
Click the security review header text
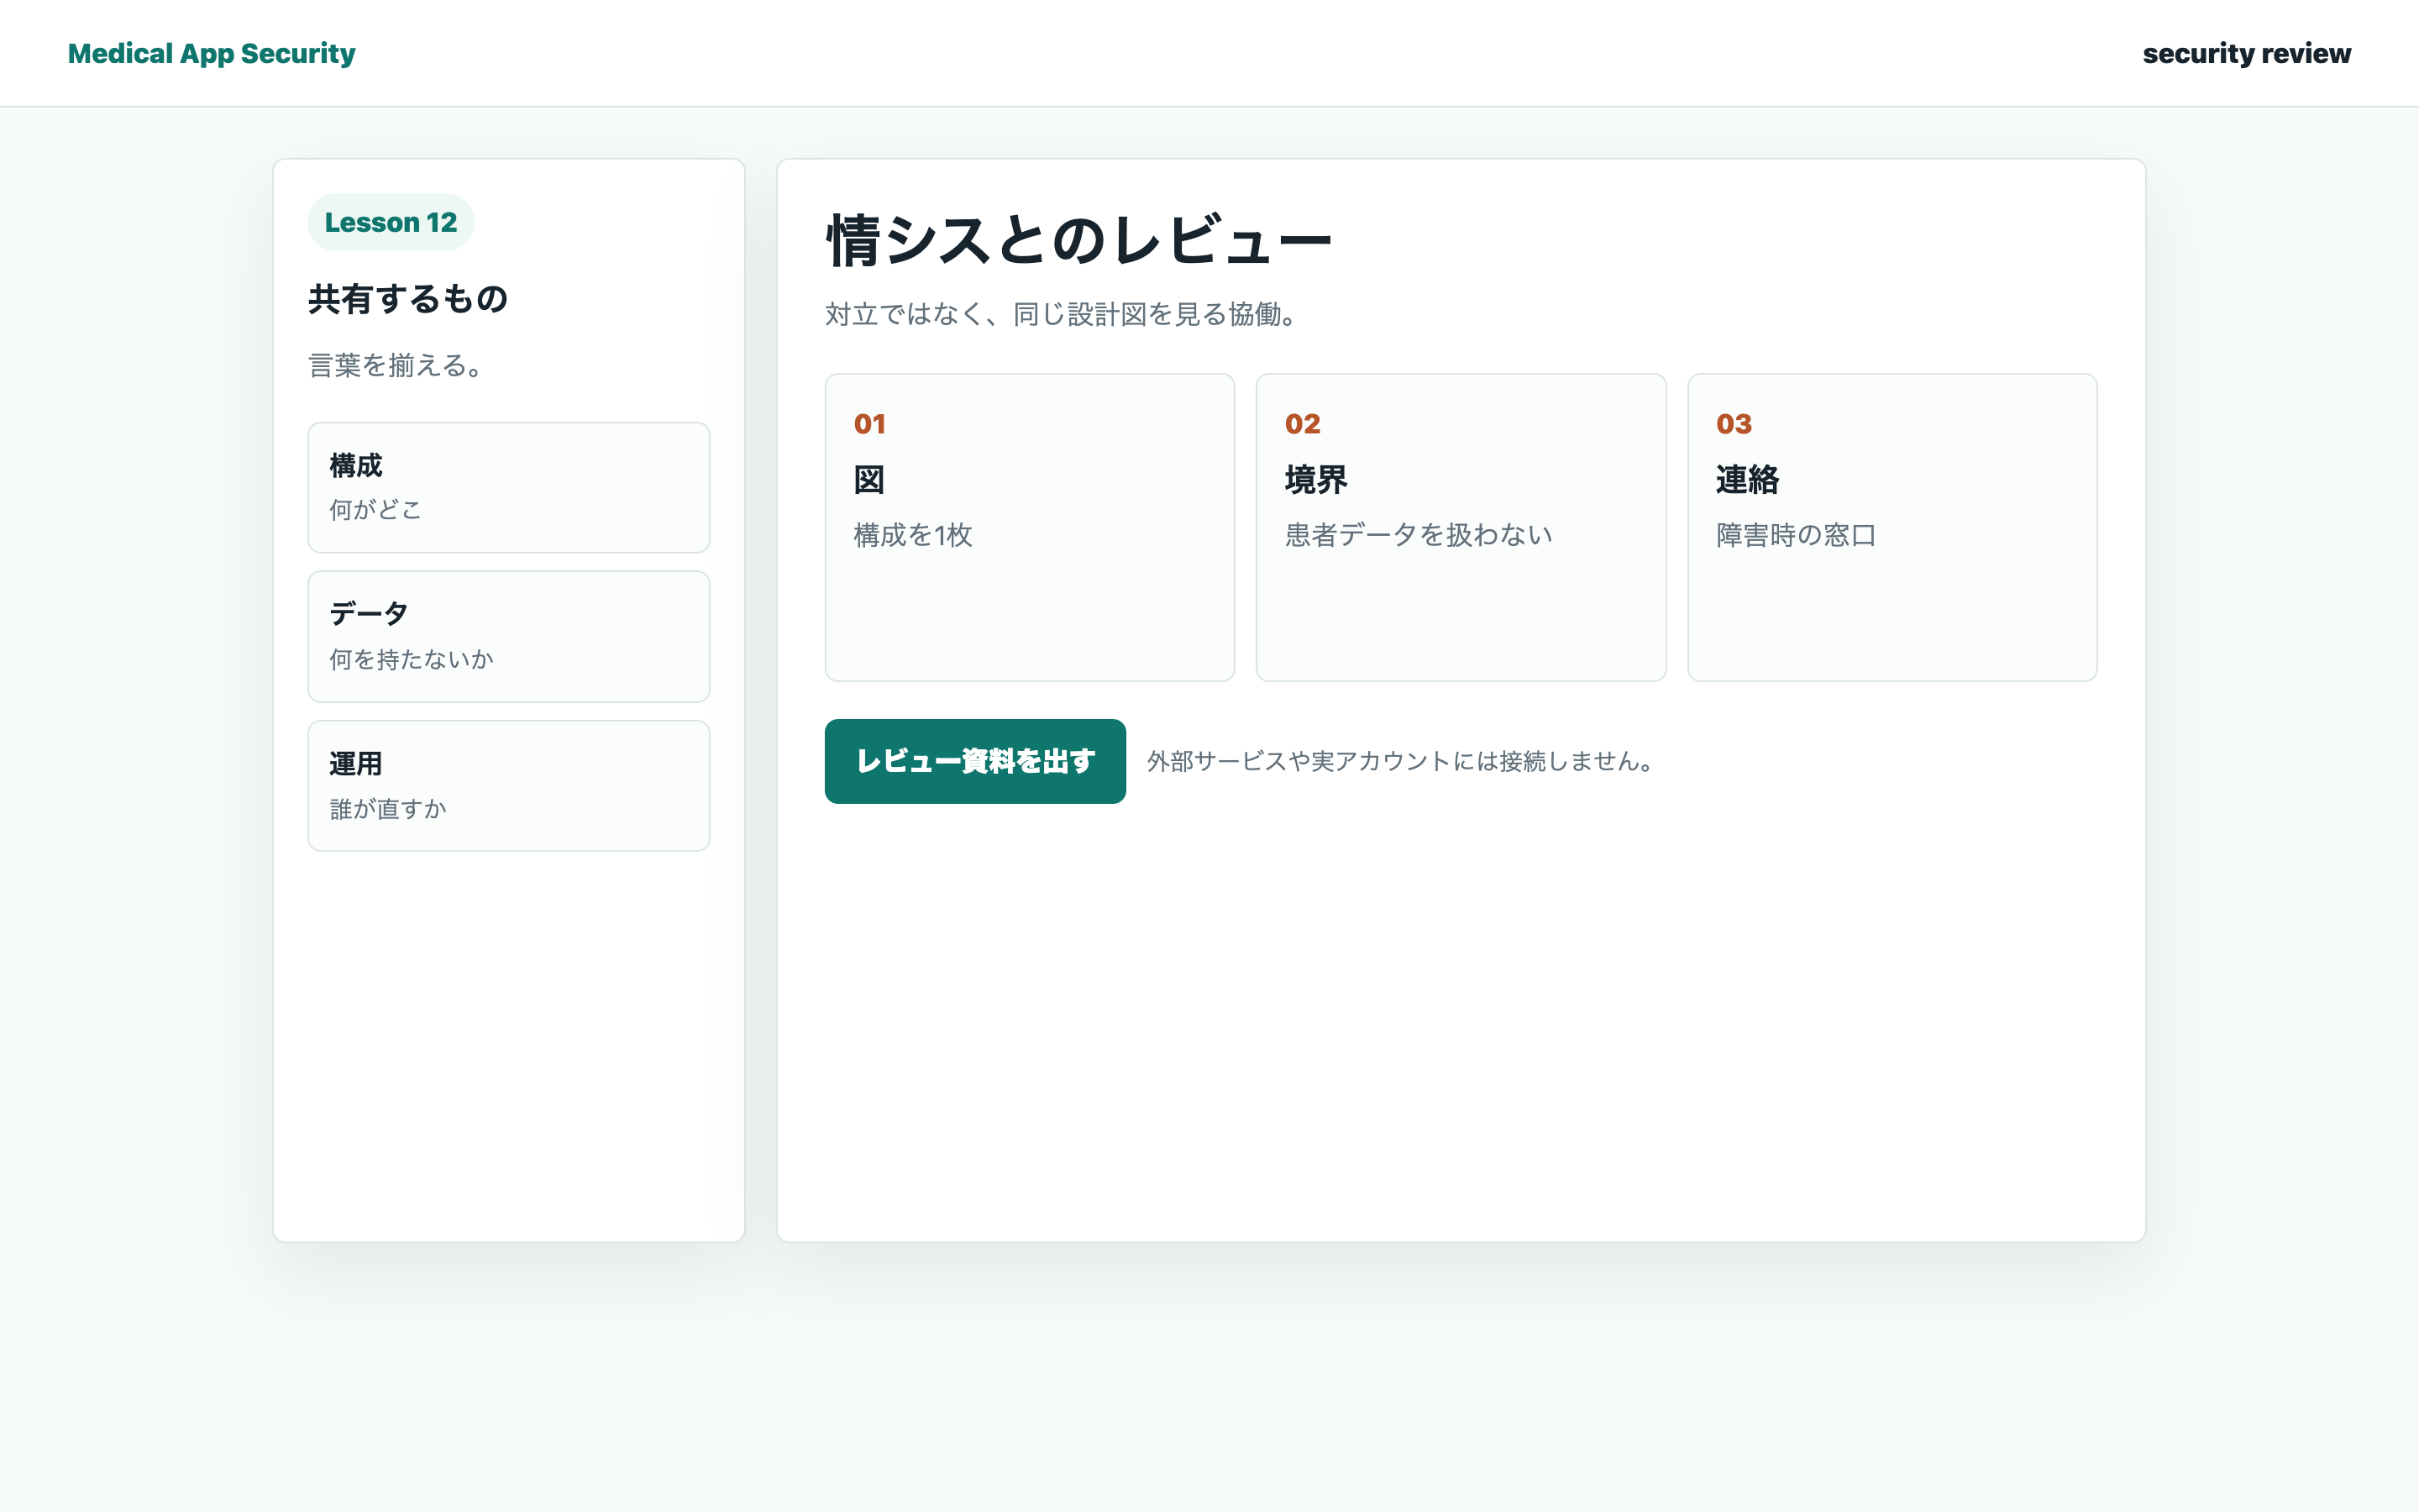[2246, 53]
